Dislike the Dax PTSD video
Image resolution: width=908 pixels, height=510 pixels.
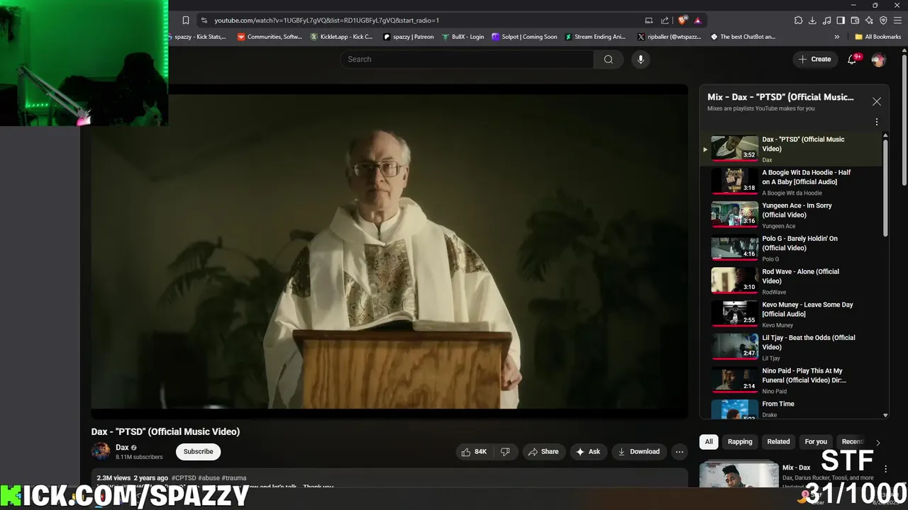tap(505, 452)
